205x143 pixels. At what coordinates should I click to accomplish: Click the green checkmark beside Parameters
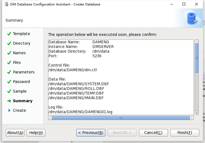pyautogui.click(x=9, y=72)
